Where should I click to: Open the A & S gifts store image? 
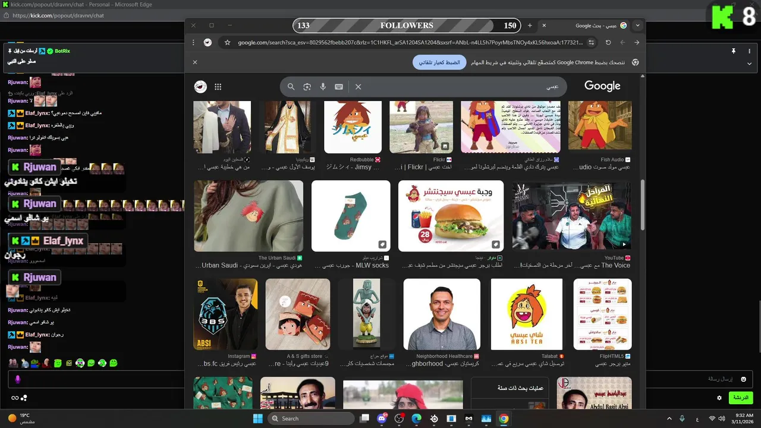click(x=298, y=314)
